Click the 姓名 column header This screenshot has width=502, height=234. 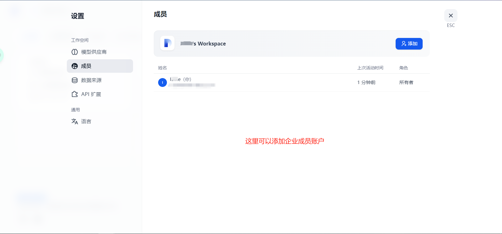click(163, 68)
